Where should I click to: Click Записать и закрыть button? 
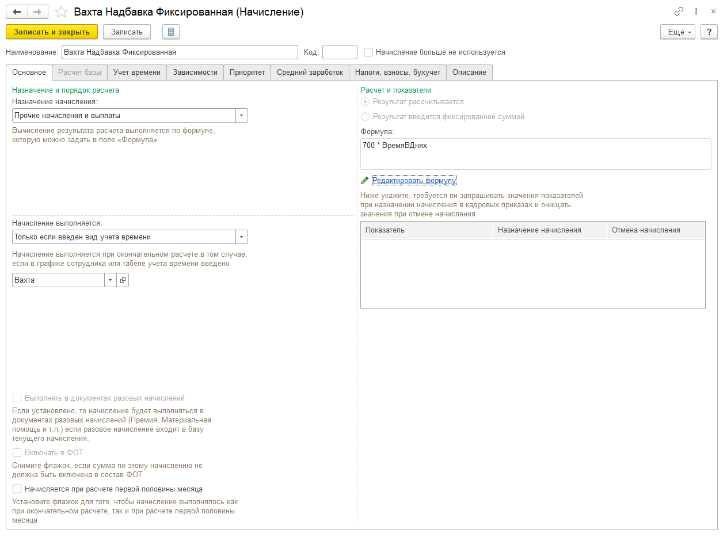(x=52, y=32)
